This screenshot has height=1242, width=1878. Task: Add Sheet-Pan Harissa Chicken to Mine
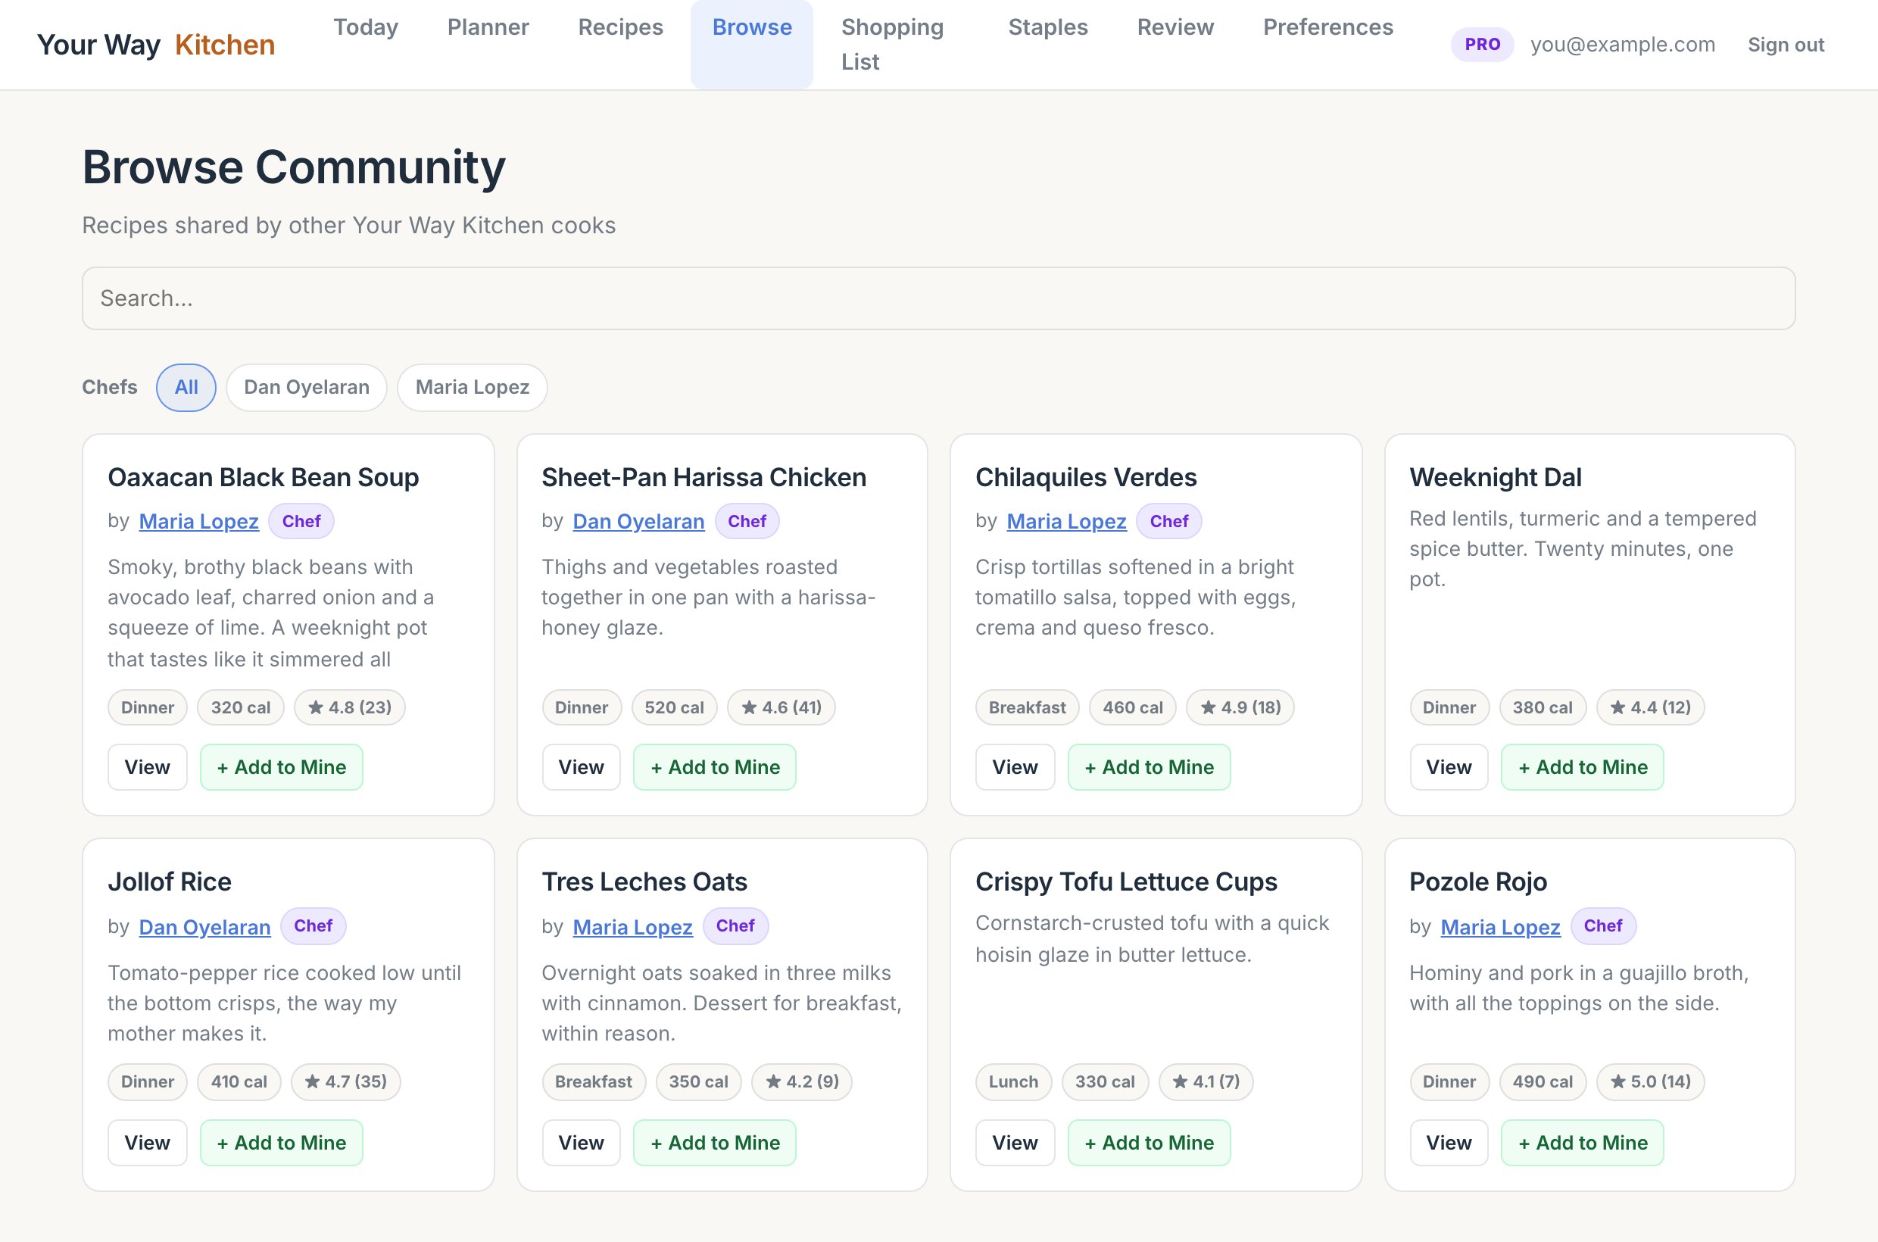tap(714, 766)
